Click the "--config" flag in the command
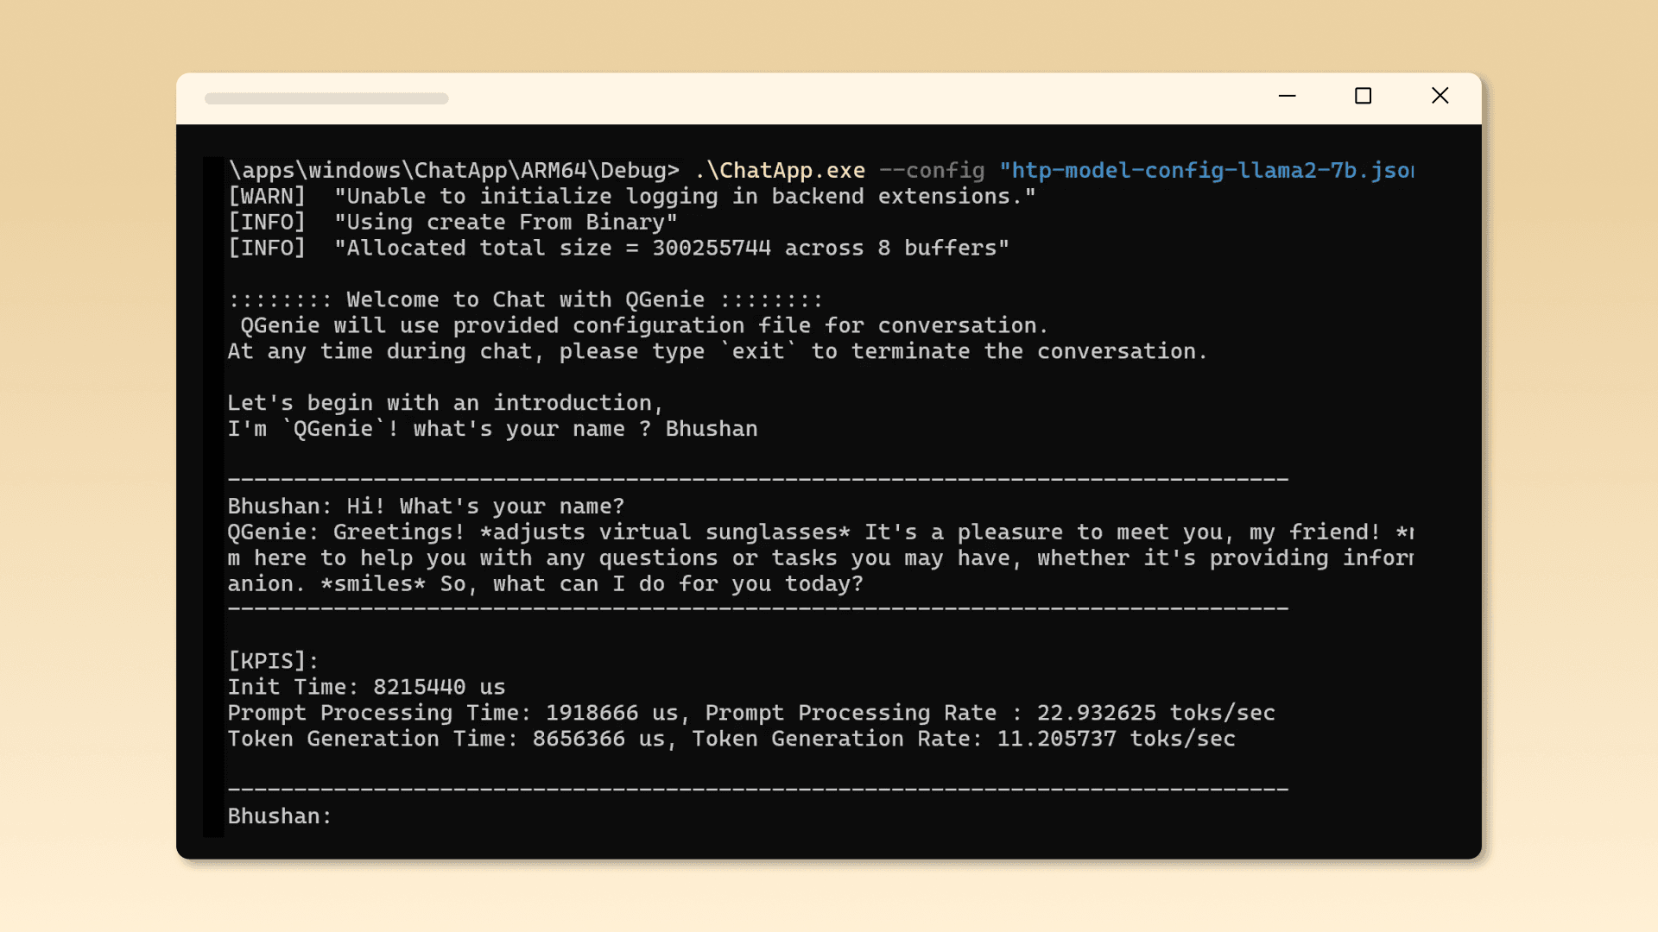This screenshot has height=932, width=1658. pyautogui.click(x=931, y=171)
